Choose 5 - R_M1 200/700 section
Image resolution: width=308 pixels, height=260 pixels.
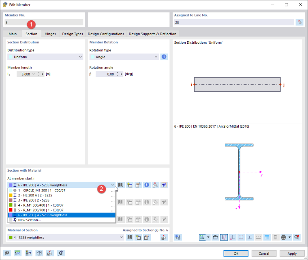pos(62,210)
